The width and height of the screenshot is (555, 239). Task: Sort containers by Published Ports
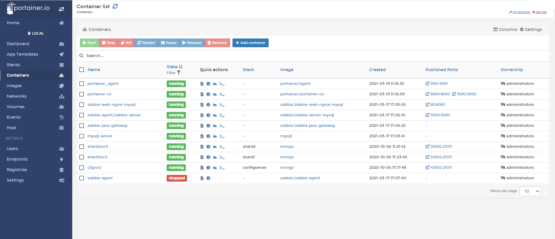[442, 70]
